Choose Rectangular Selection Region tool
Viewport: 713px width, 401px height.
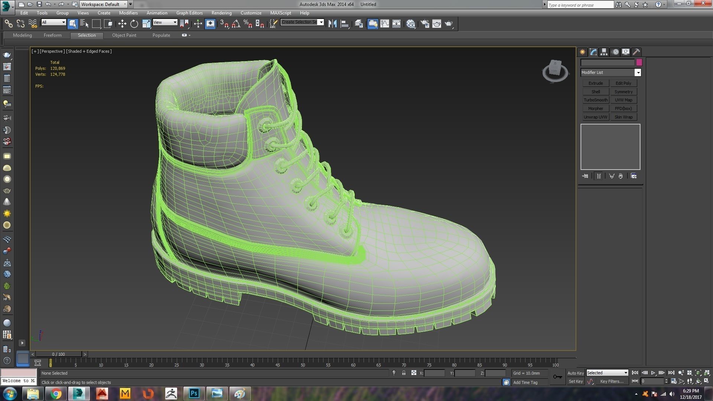(x=96, y=24)
